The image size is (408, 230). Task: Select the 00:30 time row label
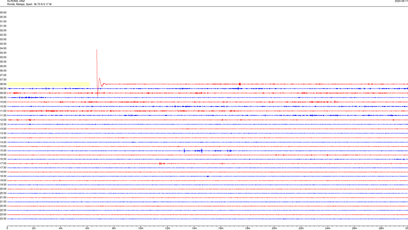click(3, 17)
